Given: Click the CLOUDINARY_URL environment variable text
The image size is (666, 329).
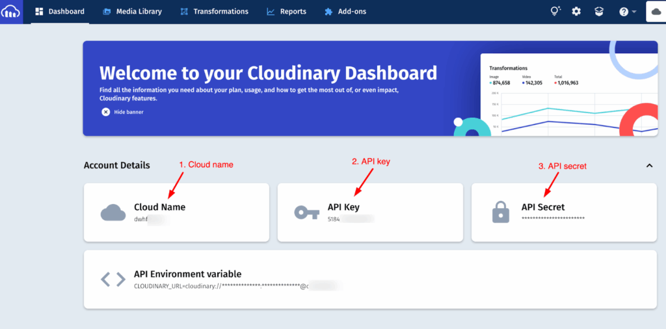Looking at the screenshot, I should tap(221, 285).
